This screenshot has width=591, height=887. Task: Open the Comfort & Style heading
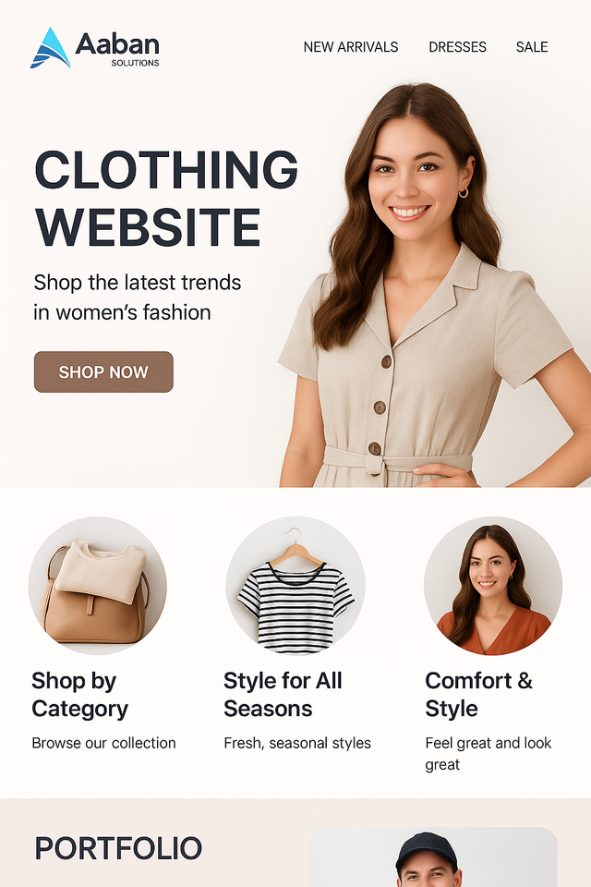tap(479, 694)
